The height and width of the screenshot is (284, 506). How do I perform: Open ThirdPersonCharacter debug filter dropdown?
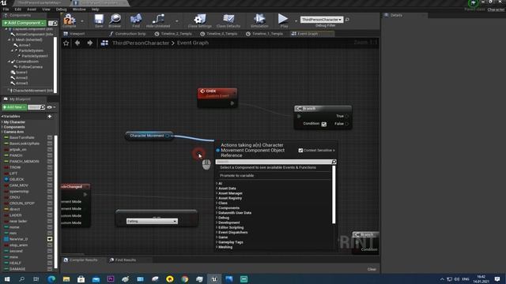(322, 20)
